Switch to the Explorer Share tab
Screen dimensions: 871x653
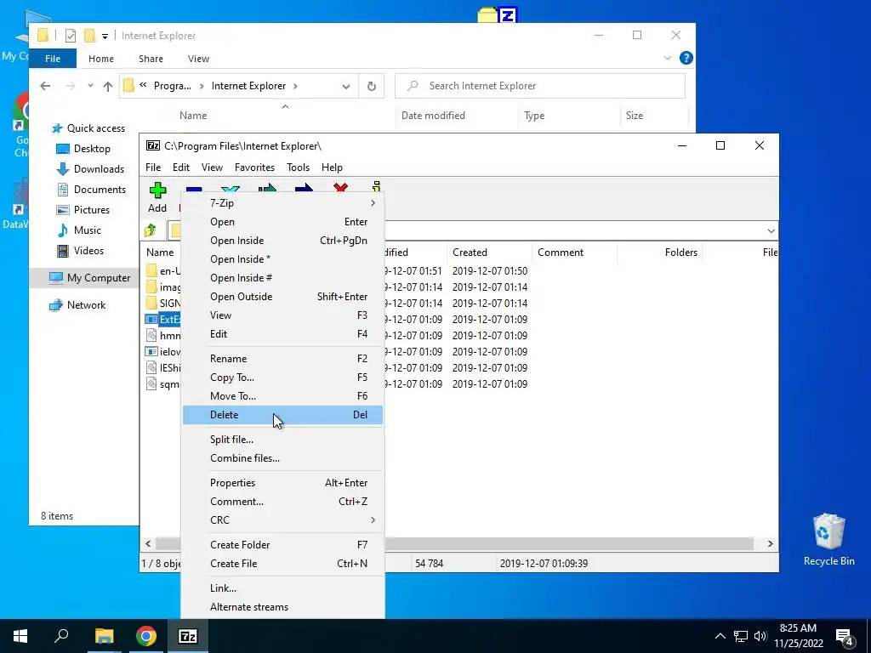click(x=151, y=59)
